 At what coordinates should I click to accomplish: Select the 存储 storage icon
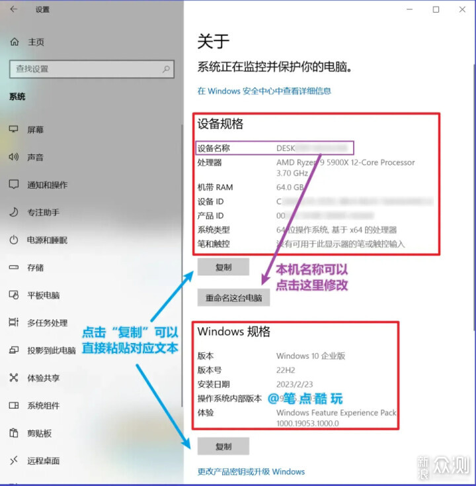(14, 267)
